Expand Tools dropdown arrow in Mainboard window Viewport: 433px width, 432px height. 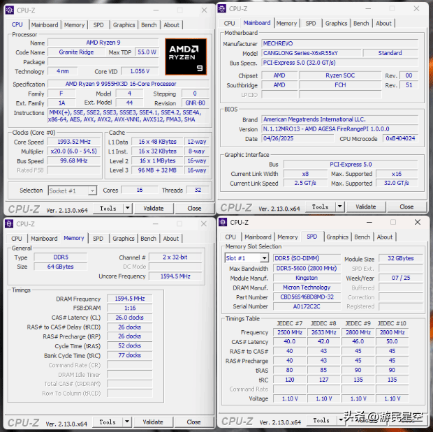pyautogui.click(x=340, y=207)
